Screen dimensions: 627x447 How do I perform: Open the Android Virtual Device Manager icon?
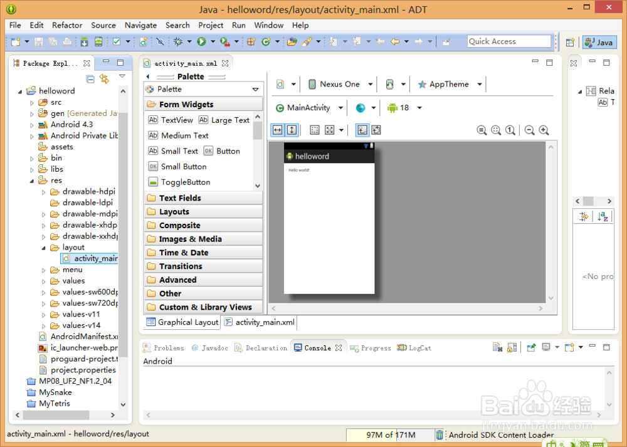click(x=98, y=41)
